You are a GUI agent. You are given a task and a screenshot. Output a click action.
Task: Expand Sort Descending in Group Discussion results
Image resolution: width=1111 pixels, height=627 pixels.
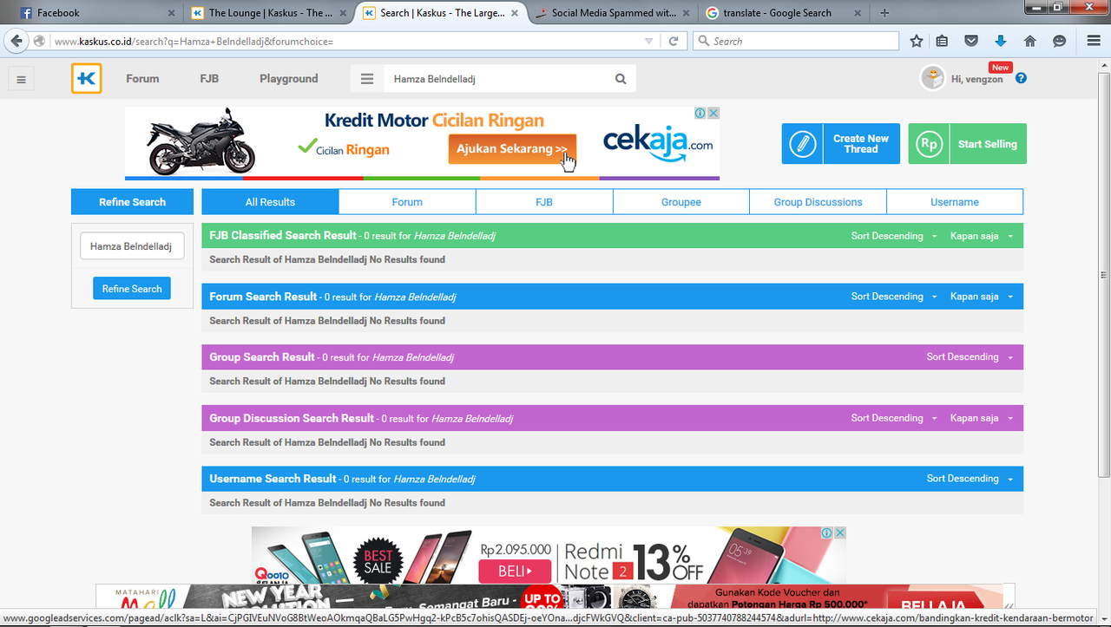[894, 418]
